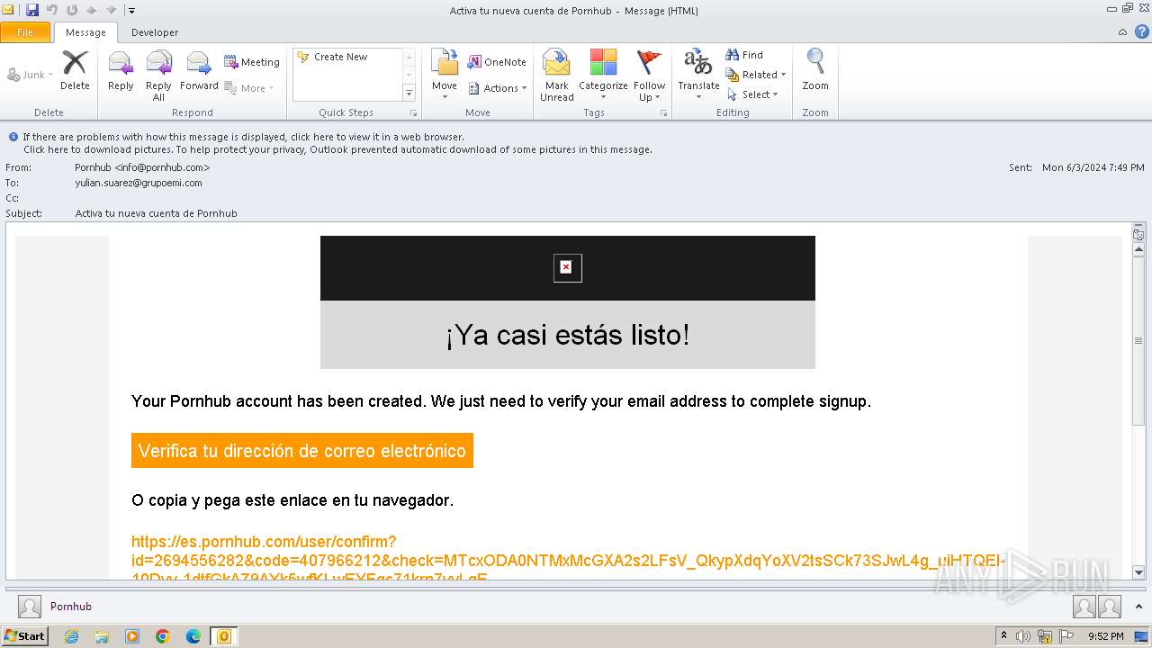
Task: Open the Related dropdown
Action: (x=756, y=75)
